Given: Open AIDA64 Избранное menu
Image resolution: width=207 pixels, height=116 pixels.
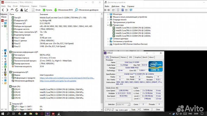Looking at the screenshot, I should tap(24, 6).
